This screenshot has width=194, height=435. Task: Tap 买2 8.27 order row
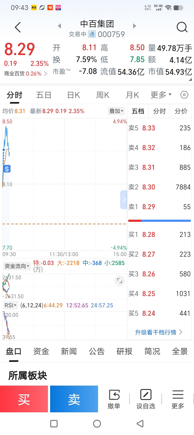(x=160, y=254)
